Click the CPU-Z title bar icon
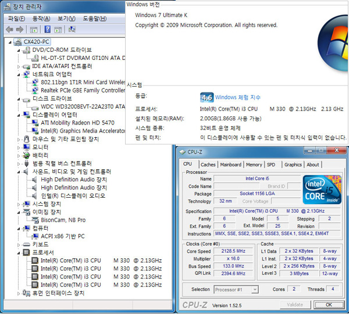Viewport: 349px width, 314px height. point(183,152)
